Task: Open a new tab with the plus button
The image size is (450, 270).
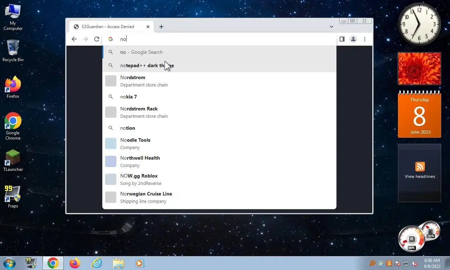Action: [x=161, y=27]
